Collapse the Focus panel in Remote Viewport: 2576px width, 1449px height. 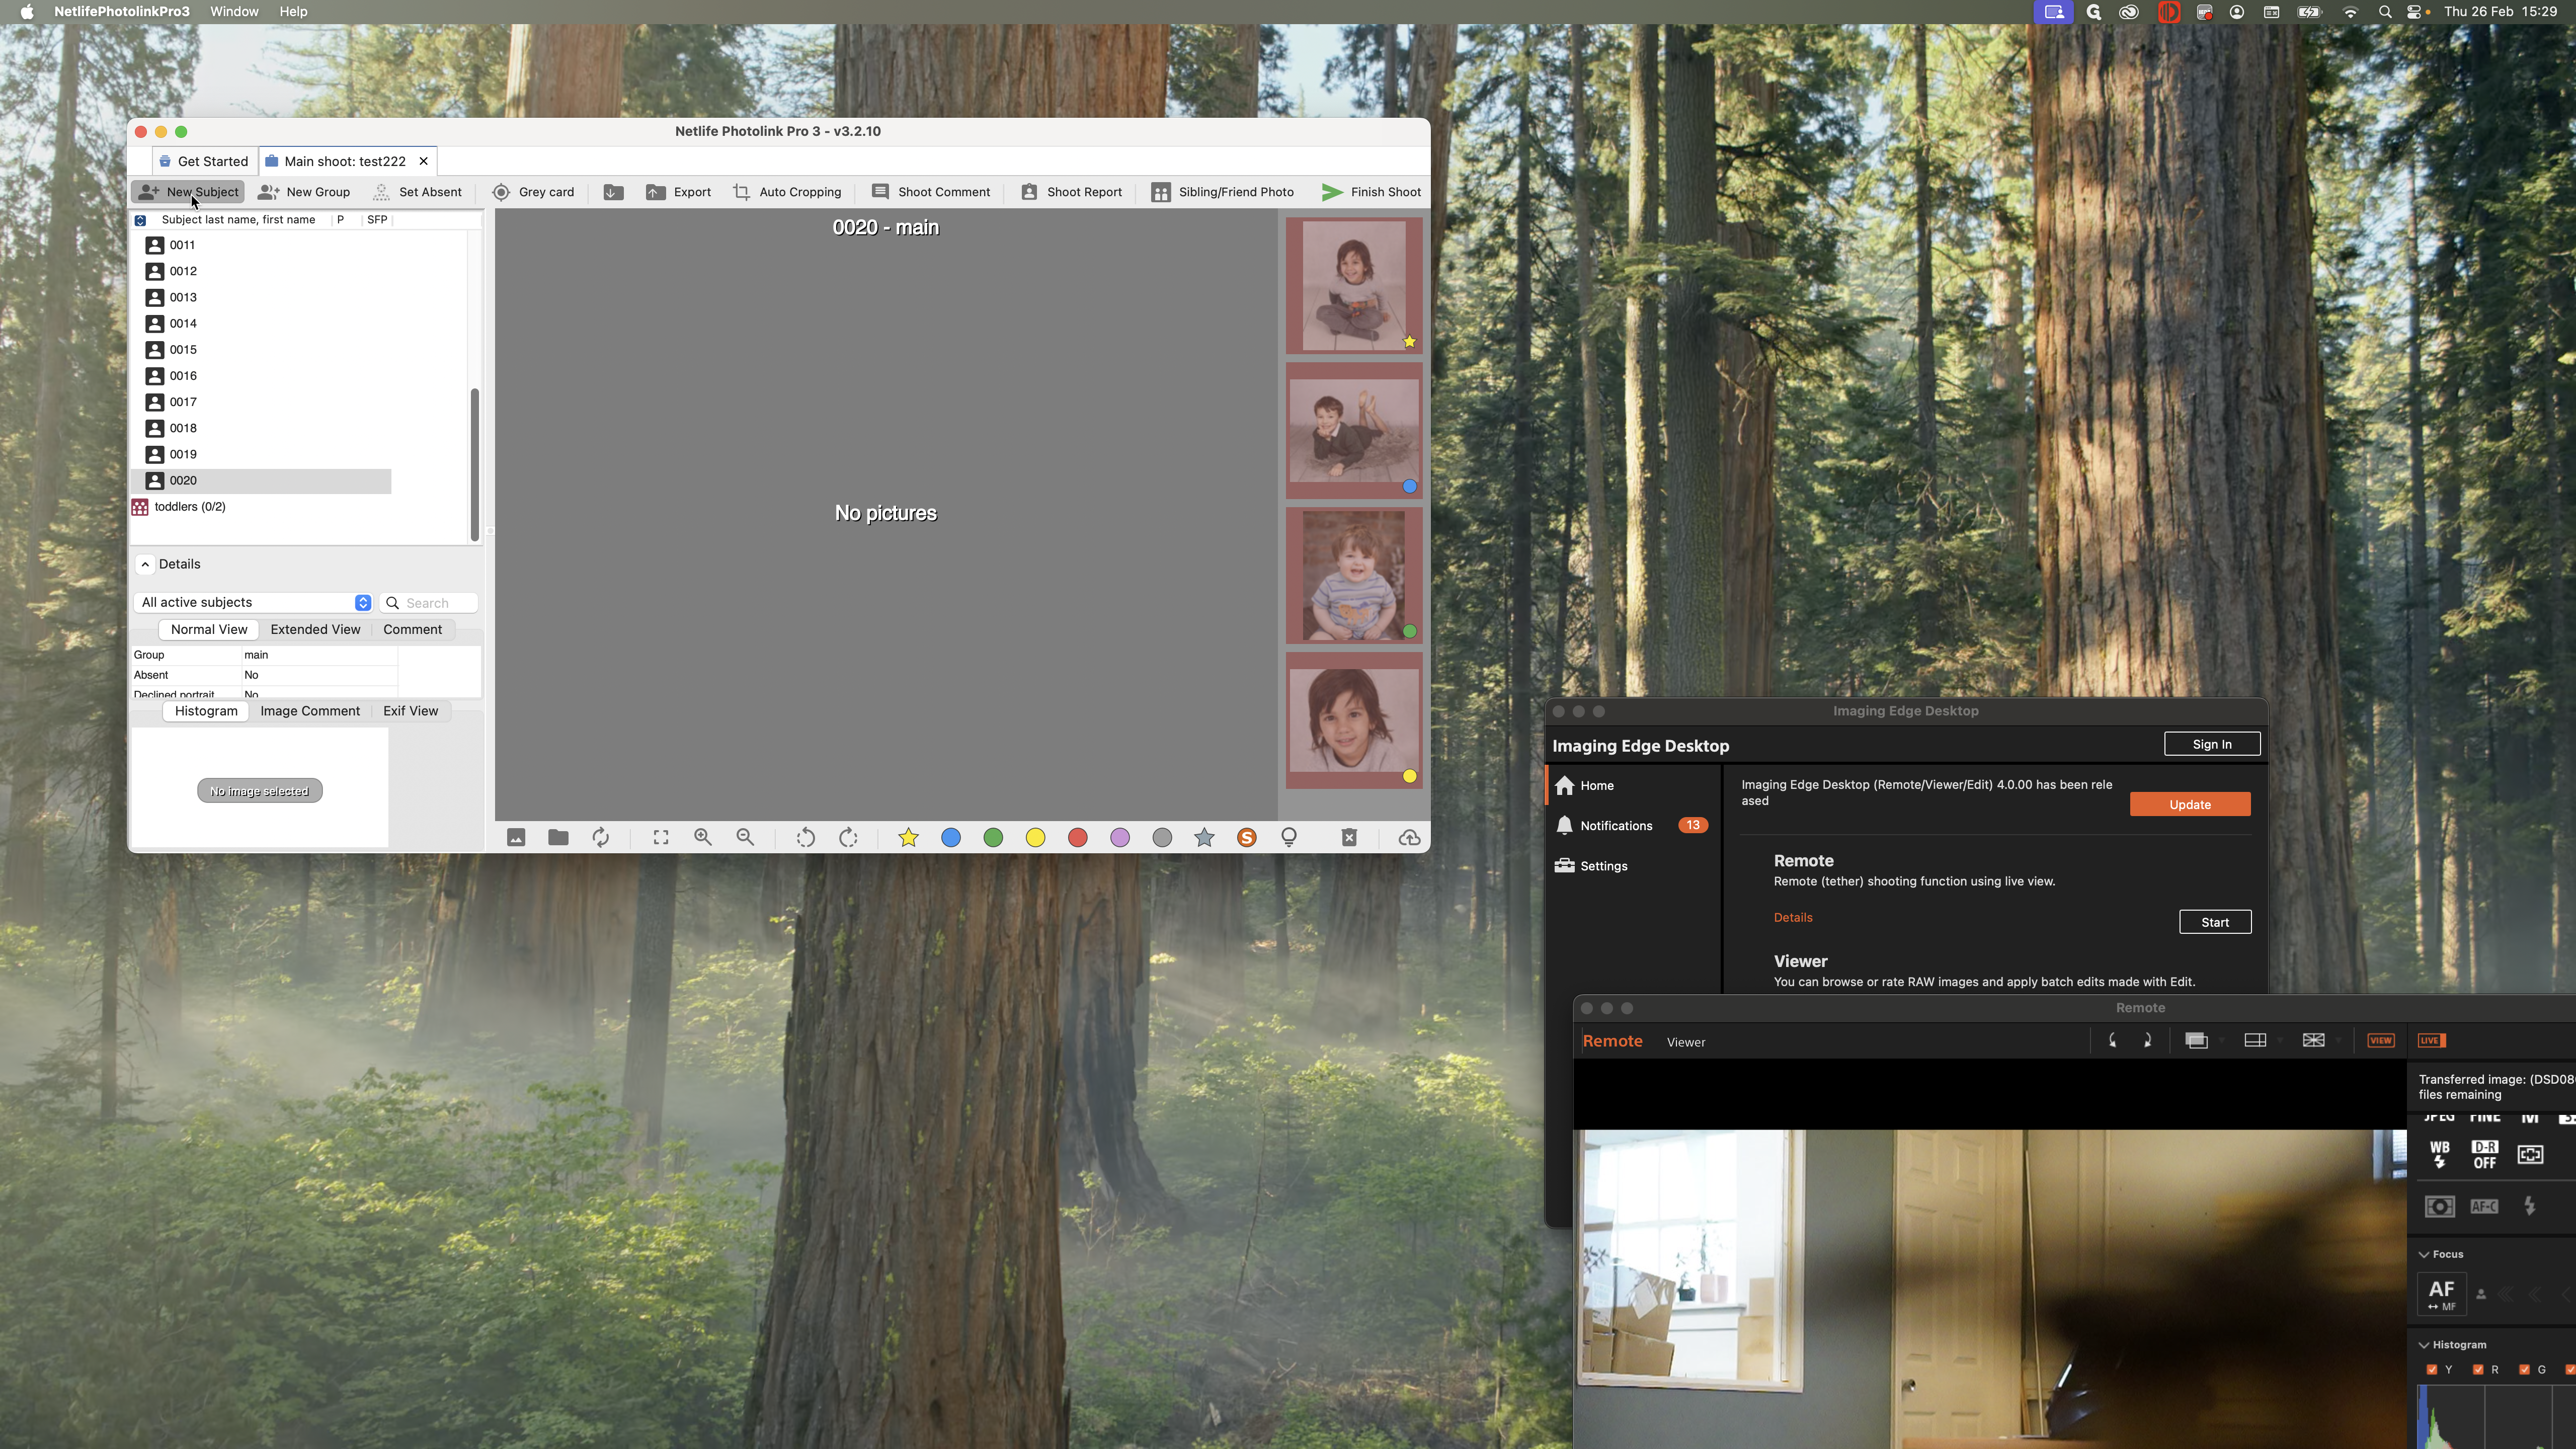(x=2424, y=1254)
